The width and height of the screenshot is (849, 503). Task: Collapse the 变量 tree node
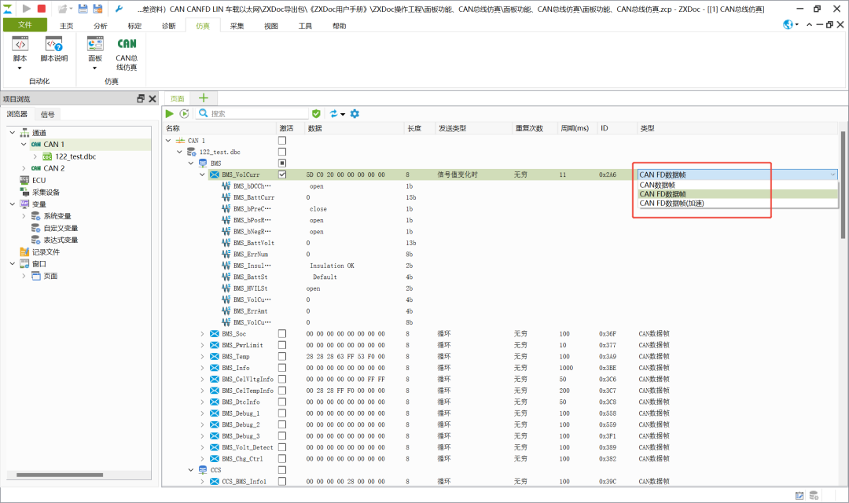(x=13, y=204)
